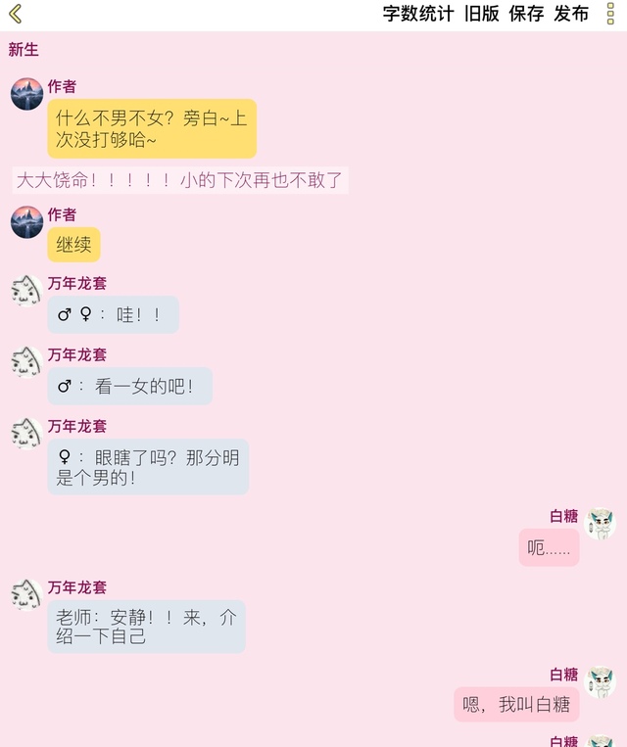Open 字数统计 word count

[417, 14]
